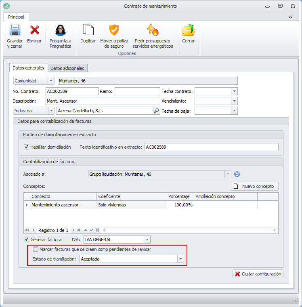Click the application wrench icon in title bar
The height and width of the screenshot is (307, 302).
pyautogui.click(x=6, y=6)
